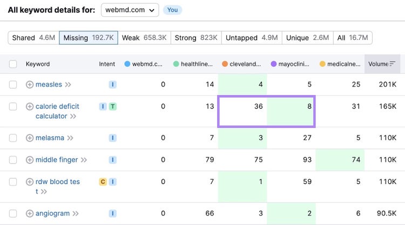Click the healthline... column header text
This screenshot has width=405, height=225.
click(197, 64)
